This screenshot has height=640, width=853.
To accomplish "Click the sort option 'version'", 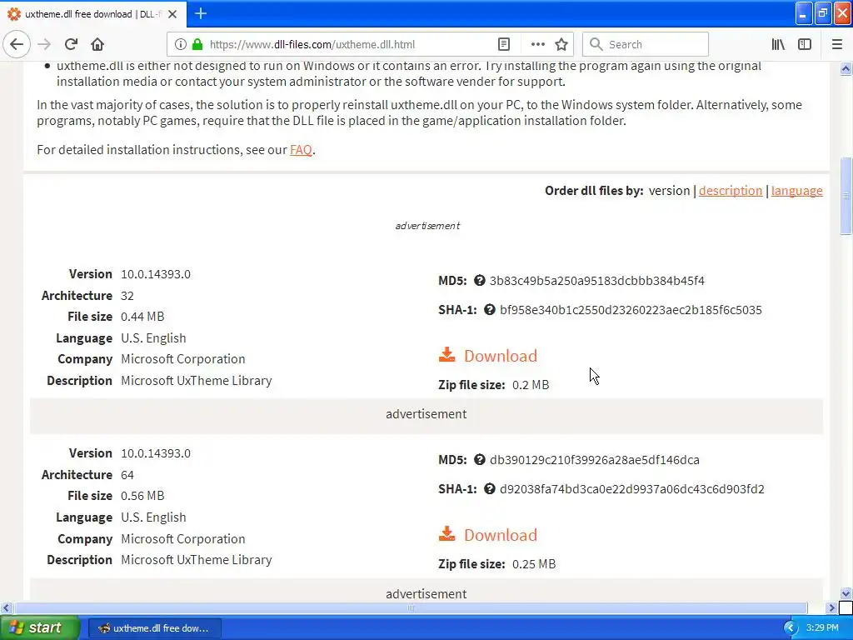I will (669, 191).
